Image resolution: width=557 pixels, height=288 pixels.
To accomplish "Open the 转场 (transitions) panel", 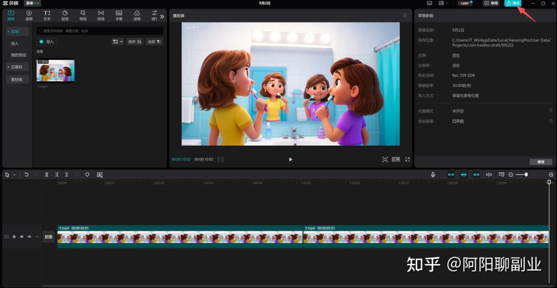I will pyautogui.click(x=101, y=15).
